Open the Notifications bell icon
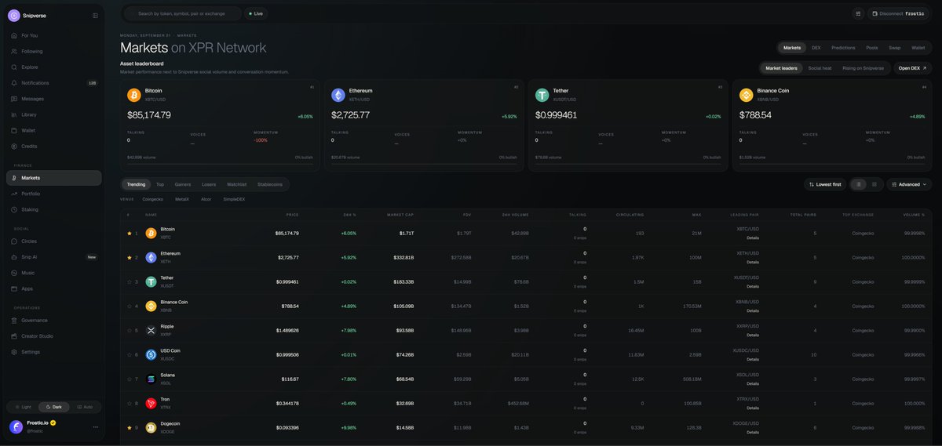The width and height of the screenshot is (942, 446). coord(14,83)
